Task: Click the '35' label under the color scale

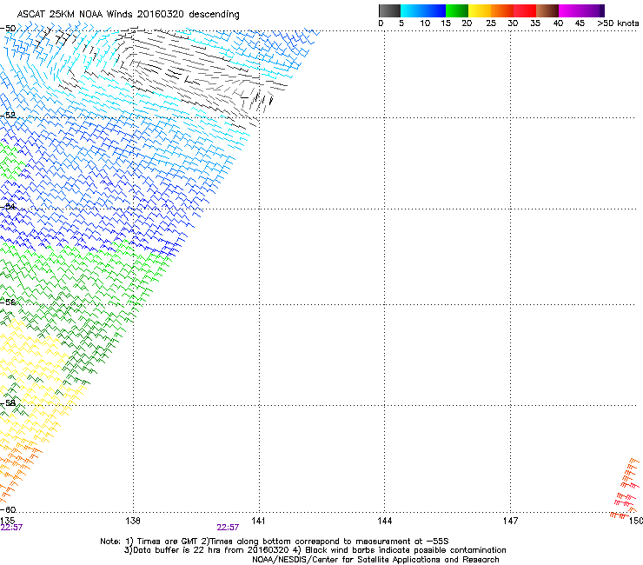Action: [535, 23]
